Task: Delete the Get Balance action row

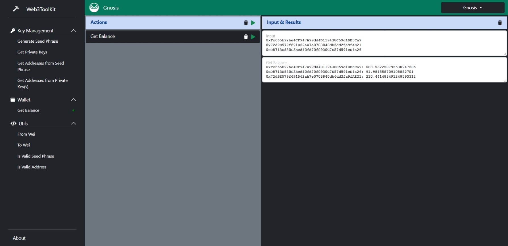Action: 246,37
